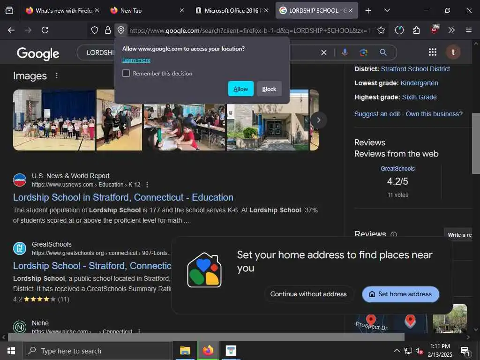
Task: Click the red map pin near Prospect Dr
Action: tap(371, 320)
